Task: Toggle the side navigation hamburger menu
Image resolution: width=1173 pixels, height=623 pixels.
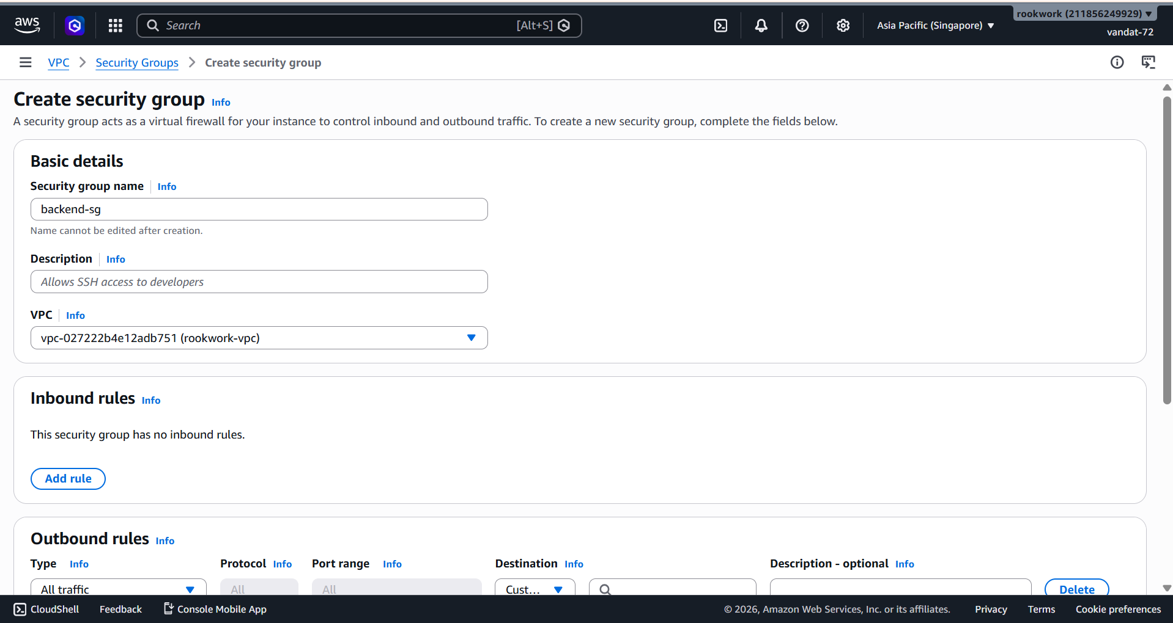Action: point(25,62)
